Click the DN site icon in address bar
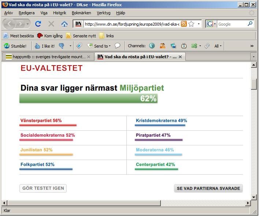The width and height of the screenshot is (259, 216). tap(78, 24)
